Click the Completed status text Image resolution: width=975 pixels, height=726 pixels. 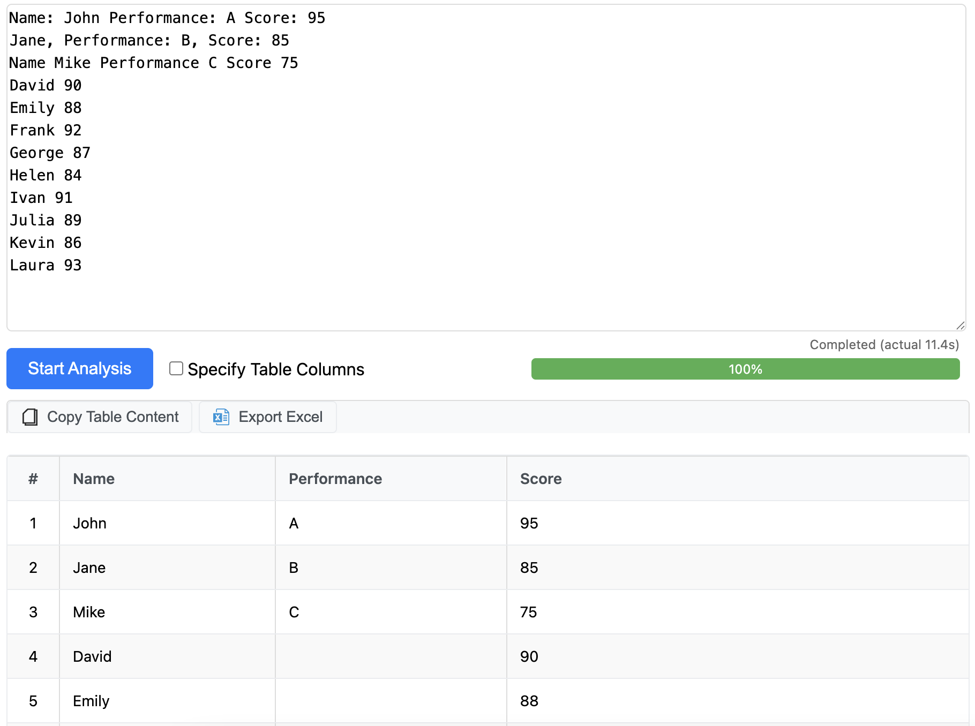pos(884,345)
